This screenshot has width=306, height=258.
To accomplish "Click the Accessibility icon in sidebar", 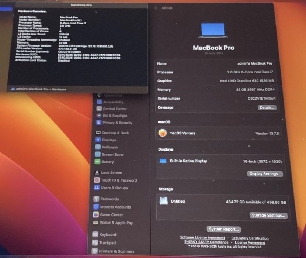I will [x=100, y=102].
